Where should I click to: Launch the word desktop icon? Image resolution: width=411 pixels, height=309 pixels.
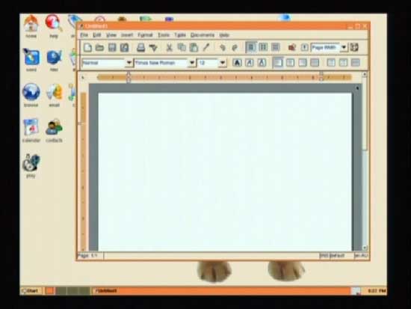tap(31, 60)
